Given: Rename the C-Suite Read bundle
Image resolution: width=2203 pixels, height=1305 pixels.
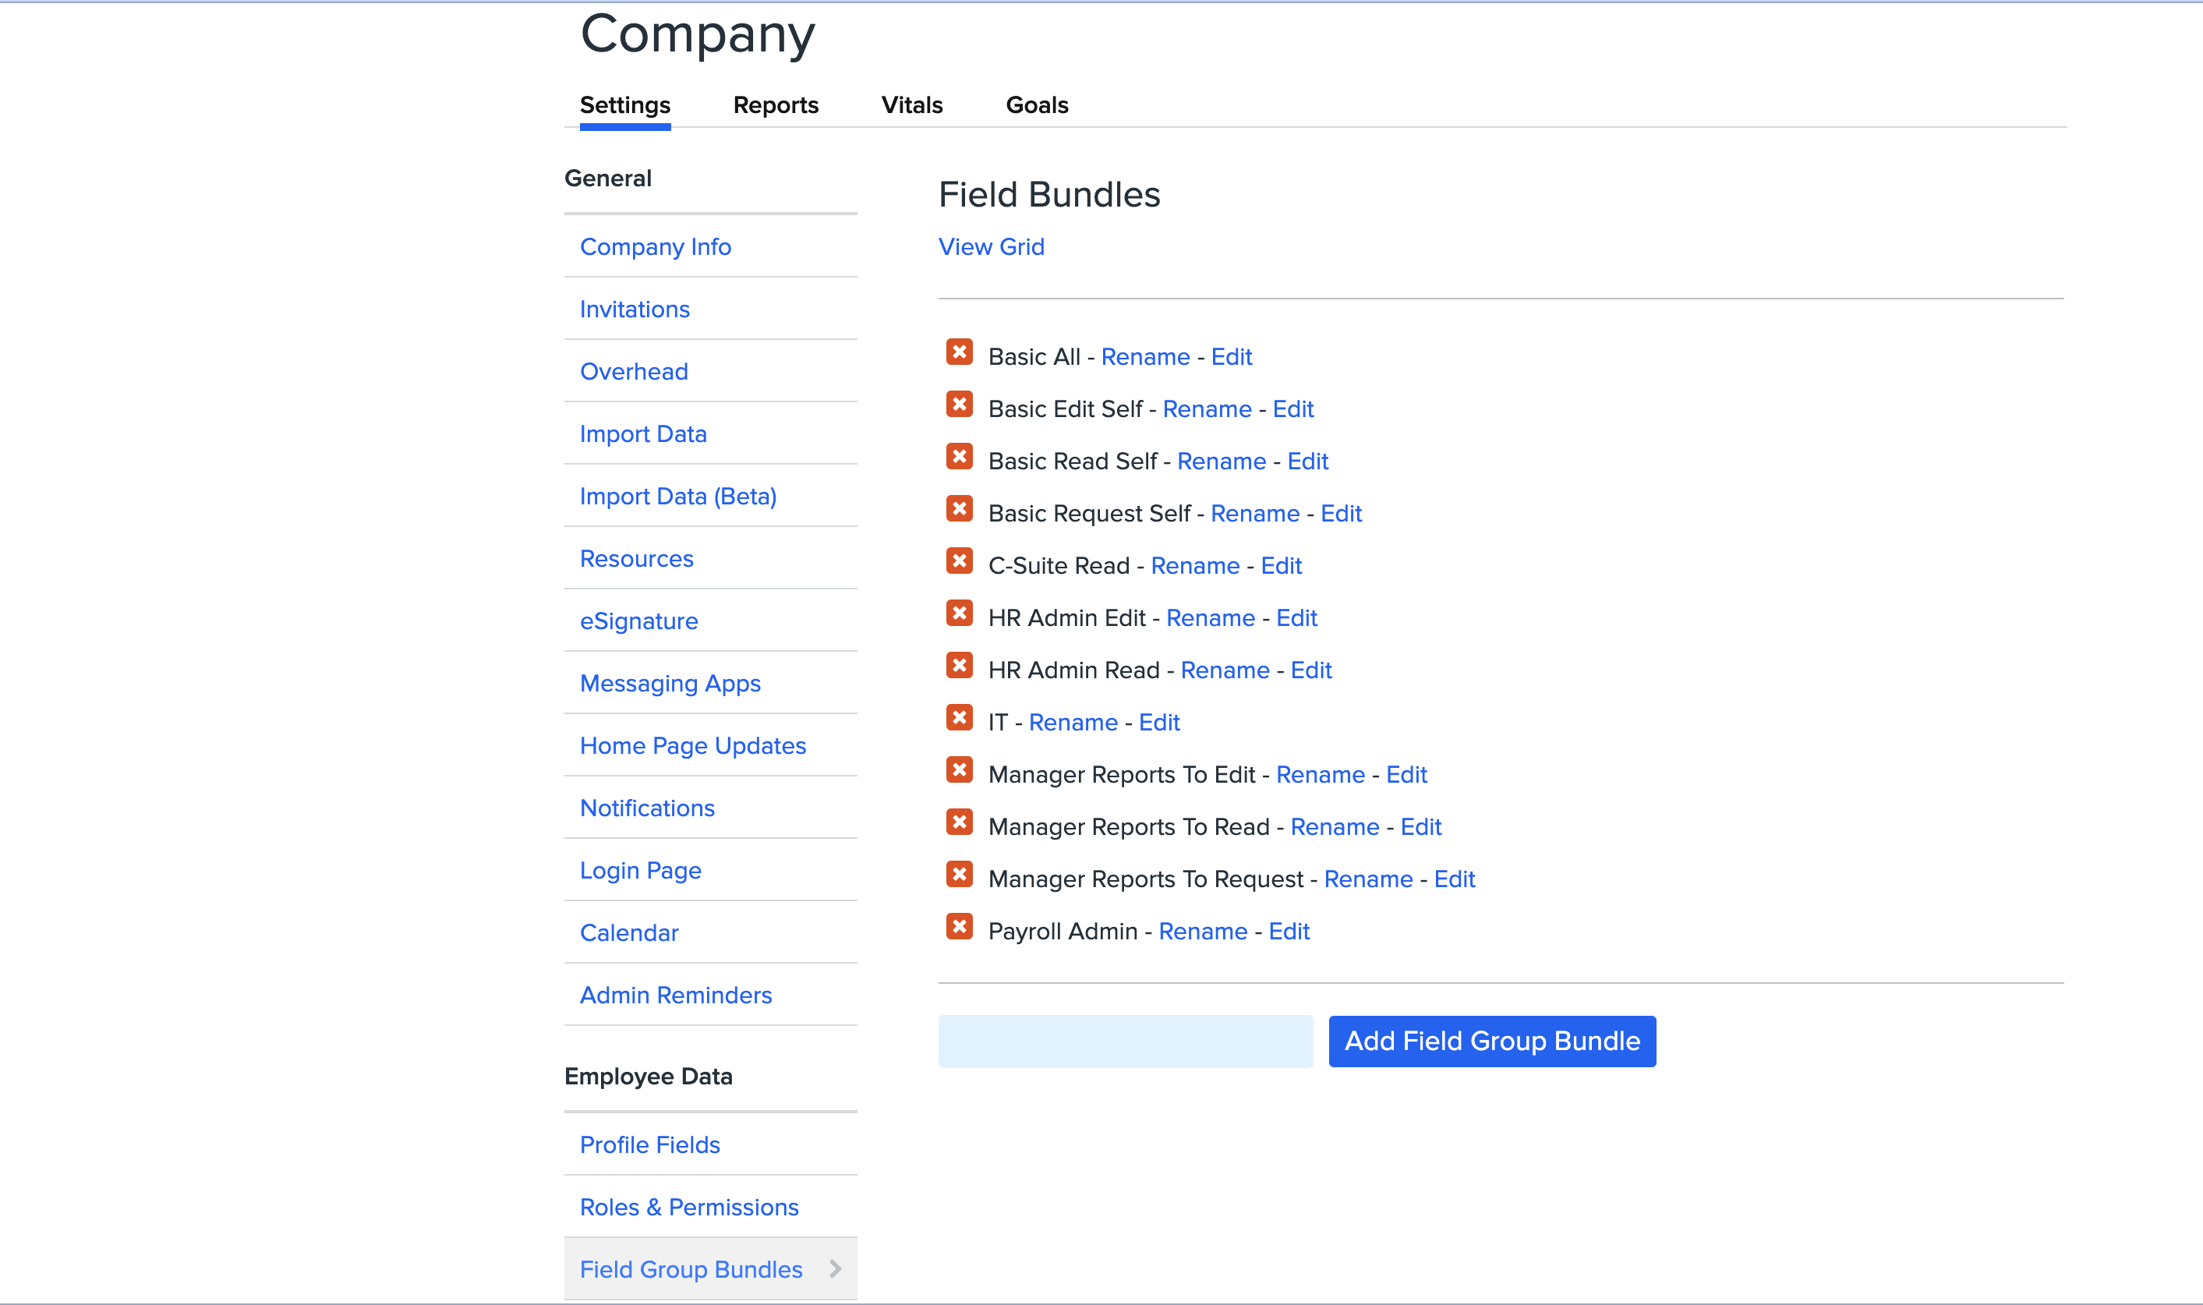Looking at the screenshot, I should (1195, 565).
